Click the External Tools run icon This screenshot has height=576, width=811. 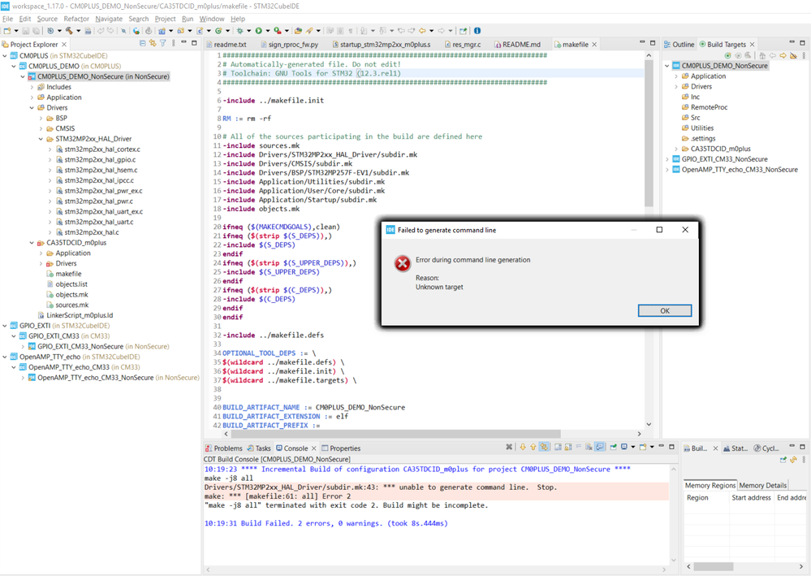click(x=278, y=31)
